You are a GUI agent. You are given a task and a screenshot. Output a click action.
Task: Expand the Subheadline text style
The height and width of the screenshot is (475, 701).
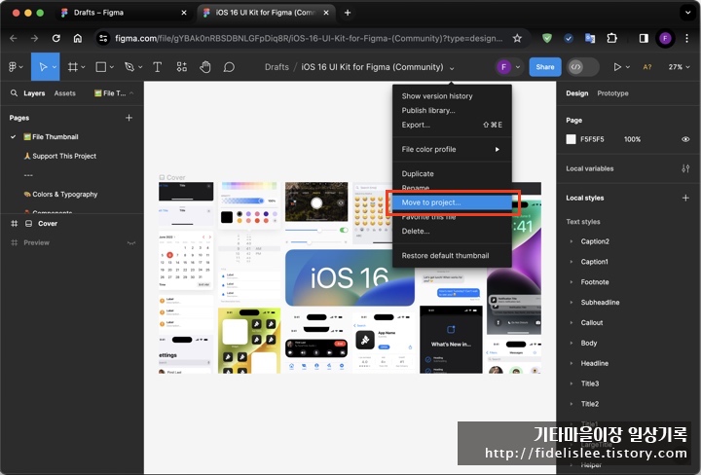(572, 302)
